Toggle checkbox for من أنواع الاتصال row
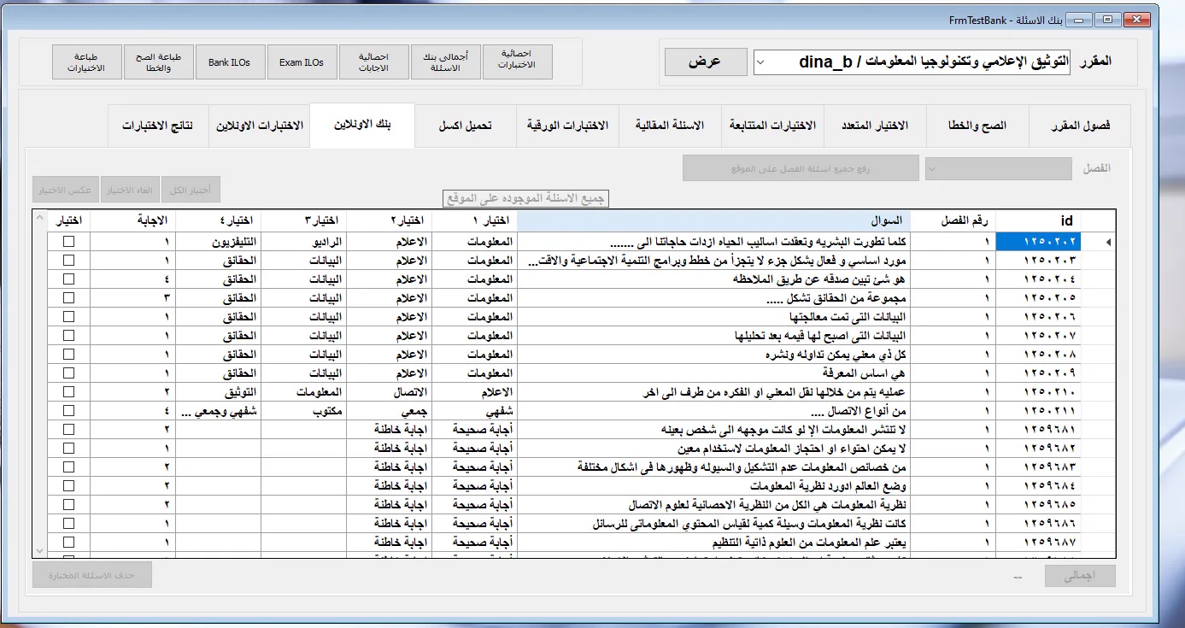 (x=68, y=411)
